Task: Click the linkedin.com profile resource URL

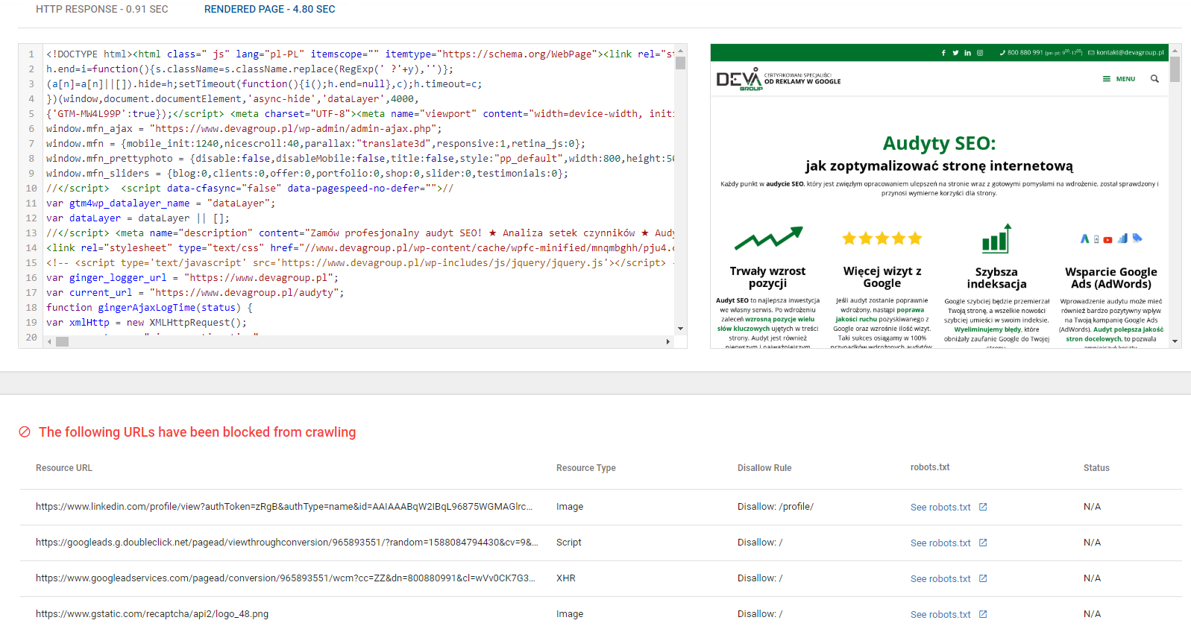Action: click(x=284, y=507)
